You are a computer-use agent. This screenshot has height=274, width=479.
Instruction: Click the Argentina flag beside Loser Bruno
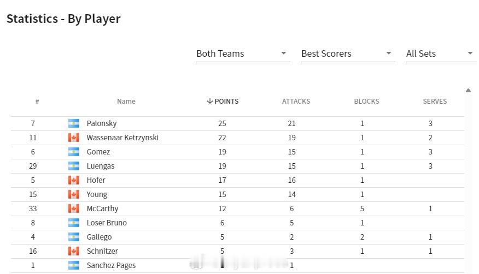click(74, 223)
